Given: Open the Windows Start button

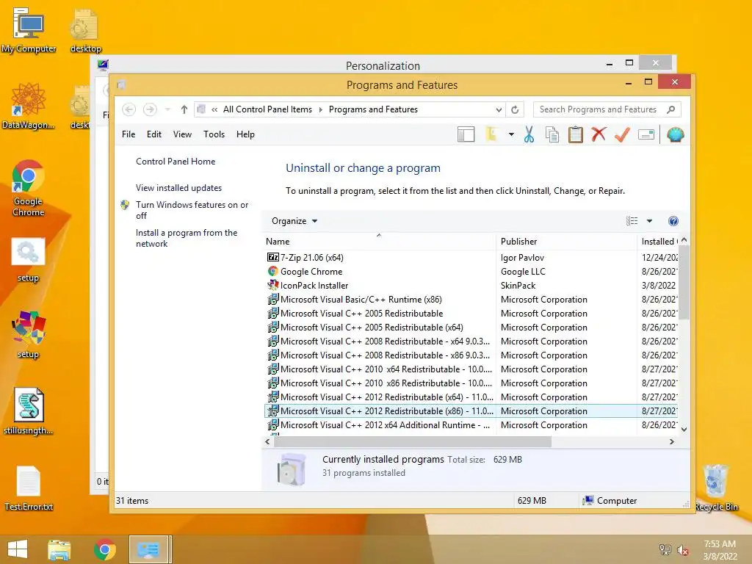Looking at the screenshot, I should coord(18,549).
